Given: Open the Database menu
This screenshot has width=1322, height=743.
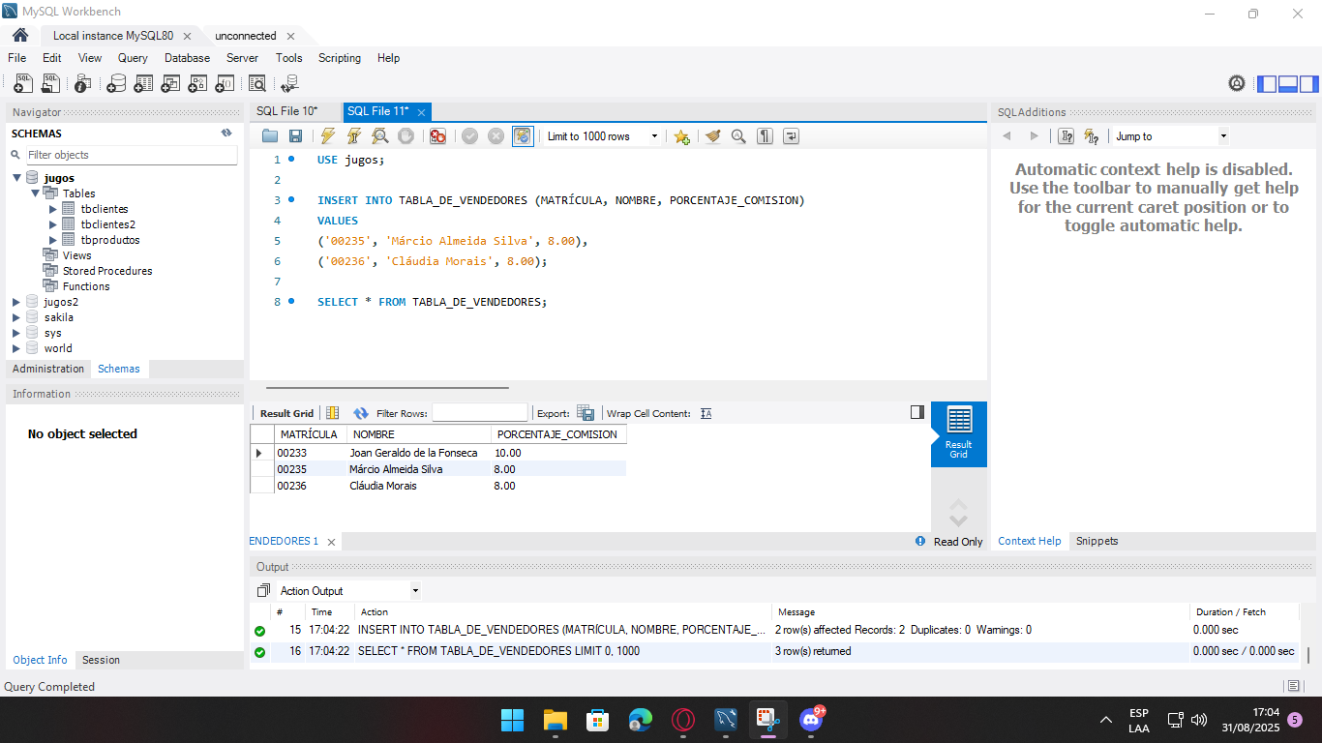Looking at the screenshot, I should pos(187,58).
